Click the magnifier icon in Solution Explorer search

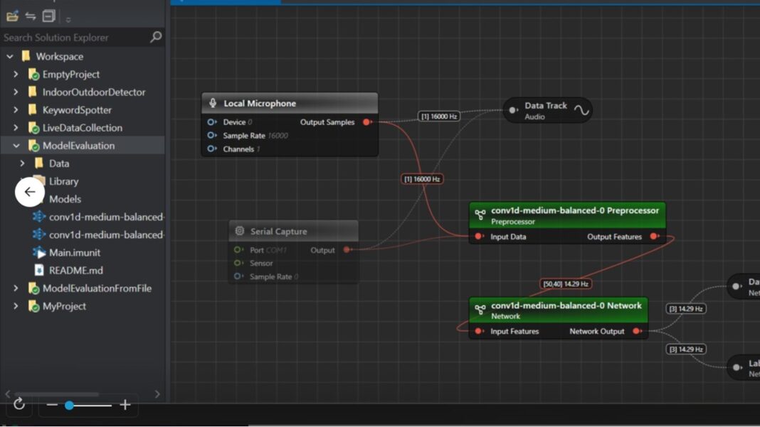coord(156,37)
